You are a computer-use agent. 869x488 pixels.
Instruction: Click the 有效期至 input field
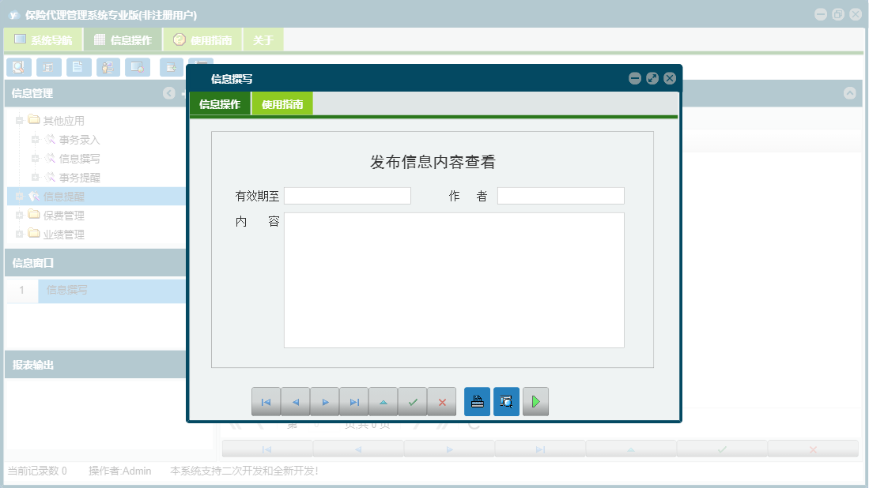tap(347, 196)
